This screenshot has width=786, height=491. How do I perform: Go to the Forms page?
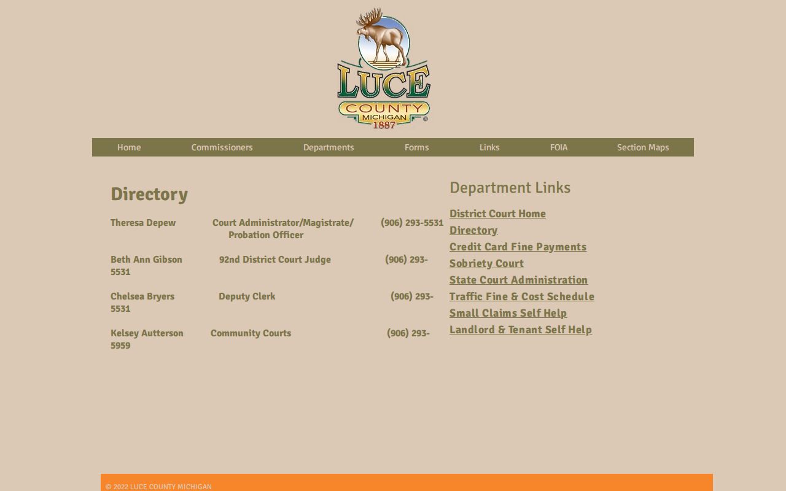(416, 147)
